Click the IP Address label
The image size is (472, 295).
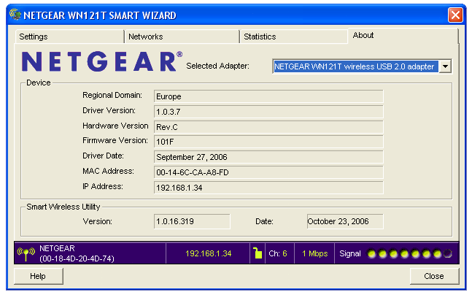click(x=103, y=186)
